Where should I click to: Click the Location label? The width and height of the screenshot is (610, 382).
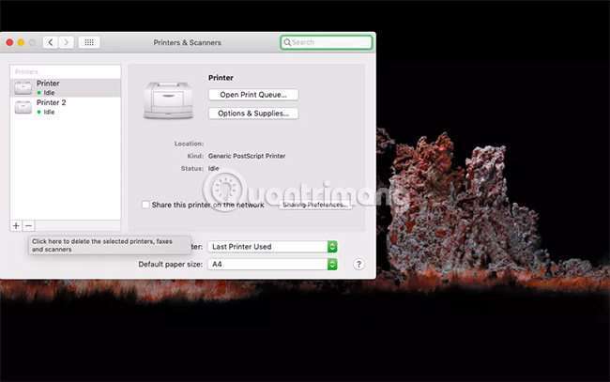pos(189,144)
